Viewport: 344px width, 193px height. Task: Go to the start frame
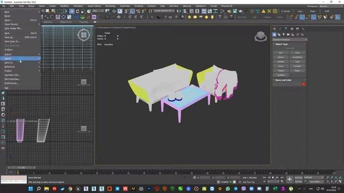coord(264,177)
